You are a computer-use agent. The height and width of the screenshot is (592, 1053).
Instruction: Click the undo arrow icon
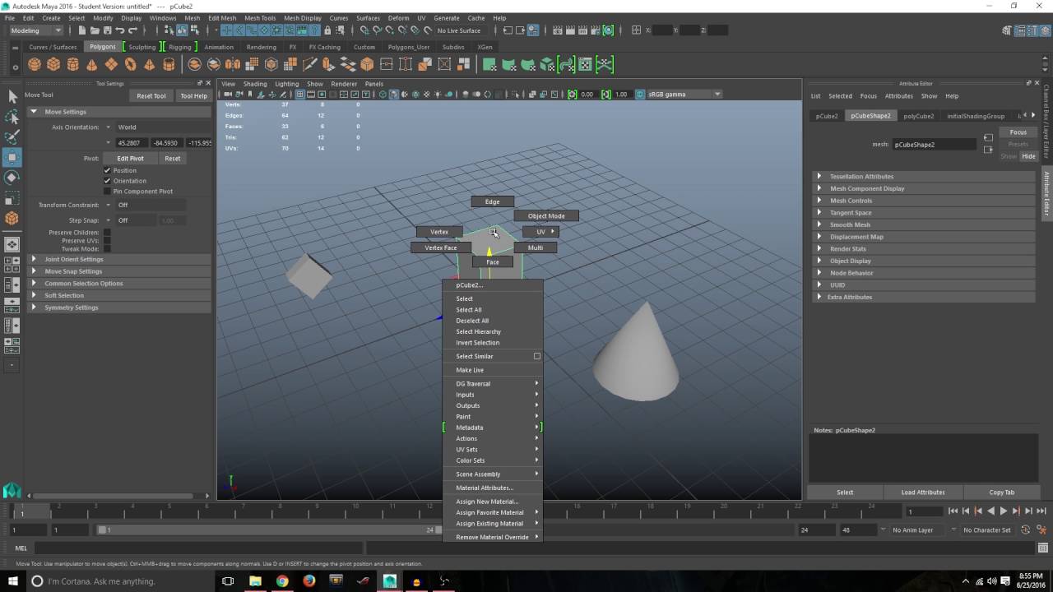(119, 30)
